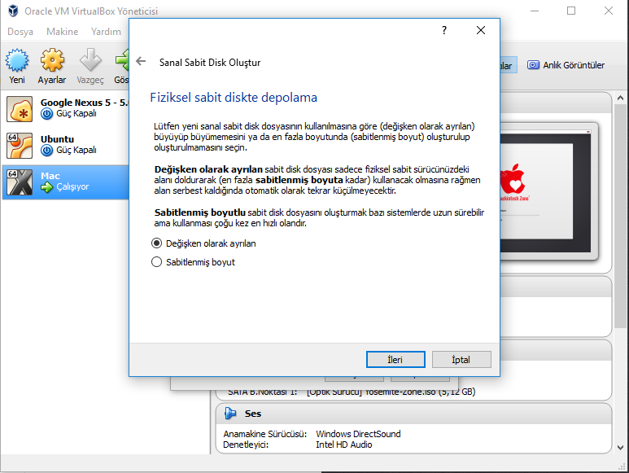Click the Anamakine Sürücüsü label
The image size is (629, 473).
tap(264, 434)
